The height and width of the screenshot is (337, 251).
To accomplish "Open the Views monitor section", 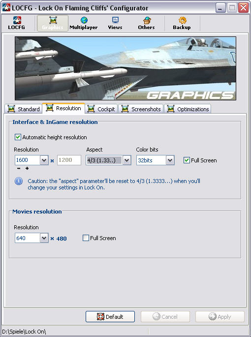I will tap(115, 23).
